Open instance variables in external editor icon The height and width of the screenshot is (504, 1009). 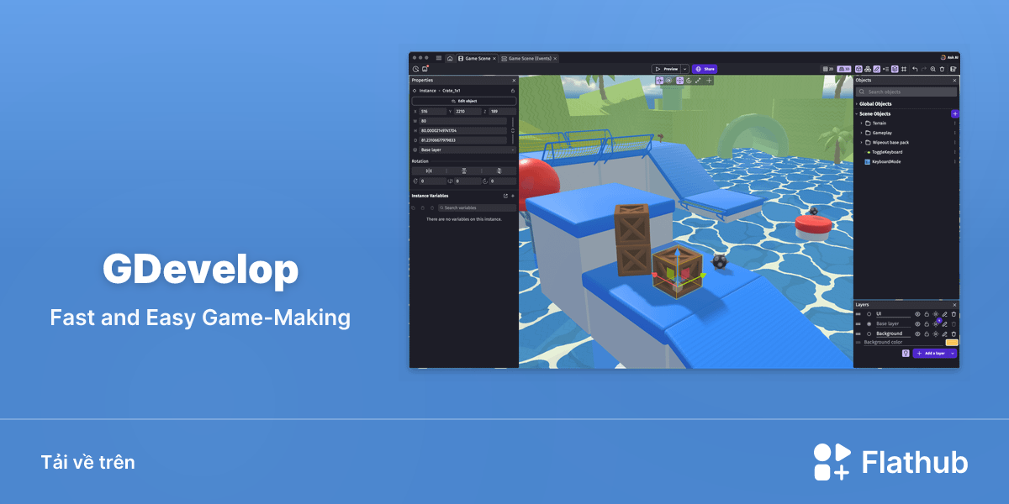coord(505,196)
